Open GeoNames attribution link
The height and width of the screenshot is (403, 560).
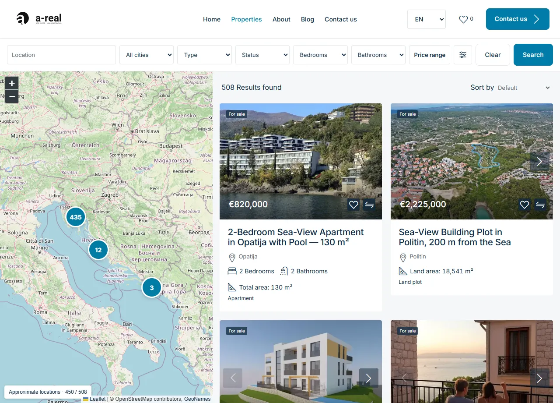pos(197,399)
